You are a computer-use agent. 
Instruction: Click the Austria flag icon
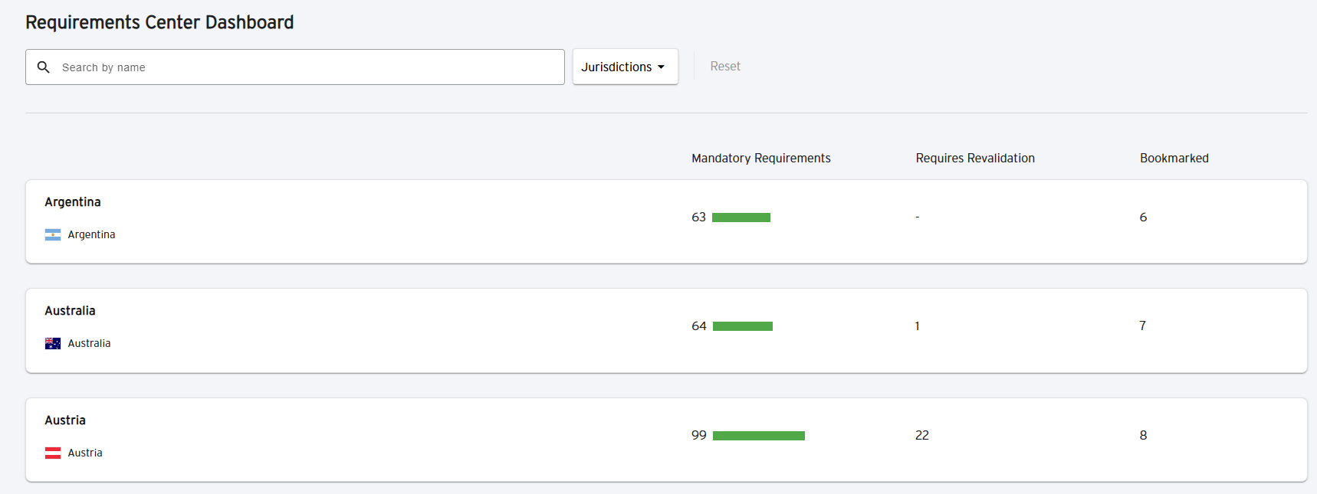click(53, 453)
